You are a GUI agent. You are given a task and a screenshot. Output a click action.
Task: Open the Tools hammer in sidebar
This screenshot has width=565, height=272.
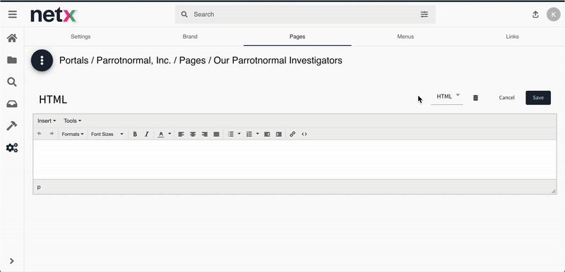[12, 125]
